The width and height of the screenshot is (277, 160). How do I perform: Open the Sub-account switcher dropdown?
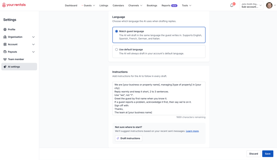point(251,5)
